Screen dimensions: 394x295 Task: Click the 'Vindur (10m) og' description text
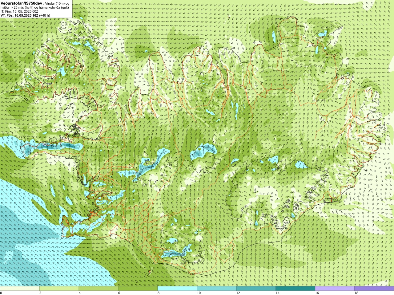click(58, 3)
